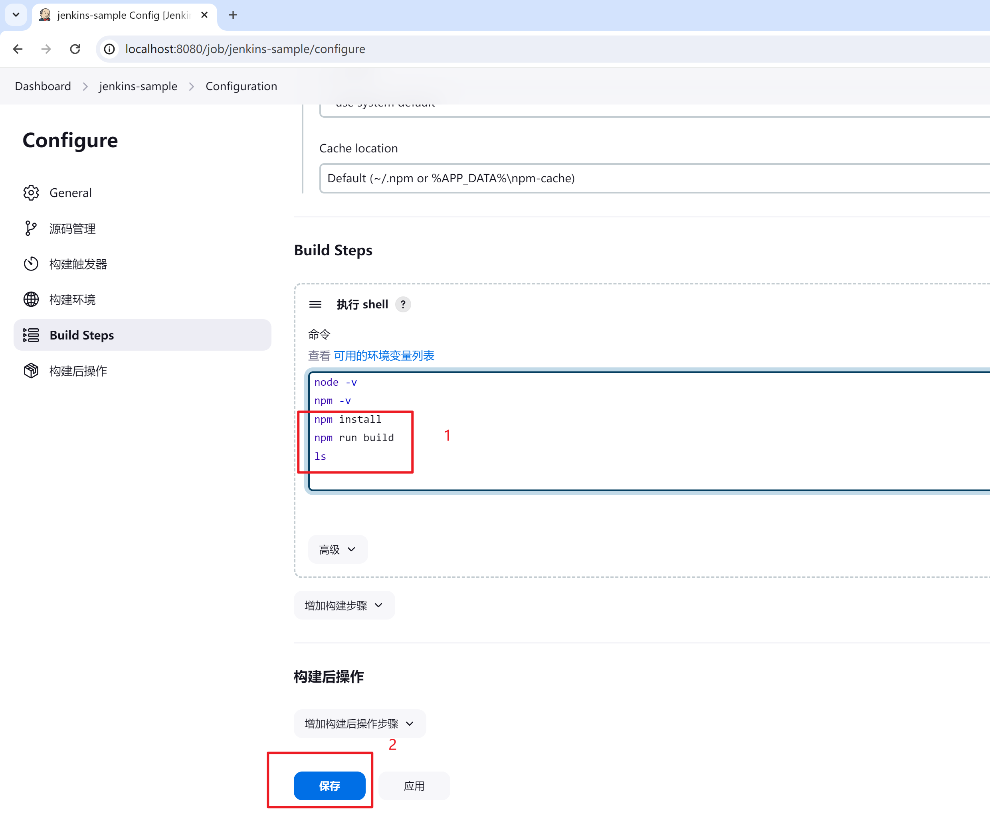Close the jenkins-sample Config tab

[204, 15]
